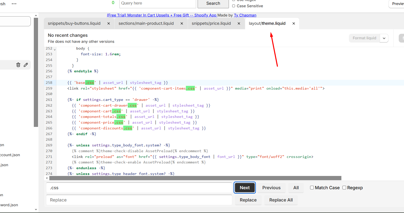Click the Preview button

tap(397, 4)
